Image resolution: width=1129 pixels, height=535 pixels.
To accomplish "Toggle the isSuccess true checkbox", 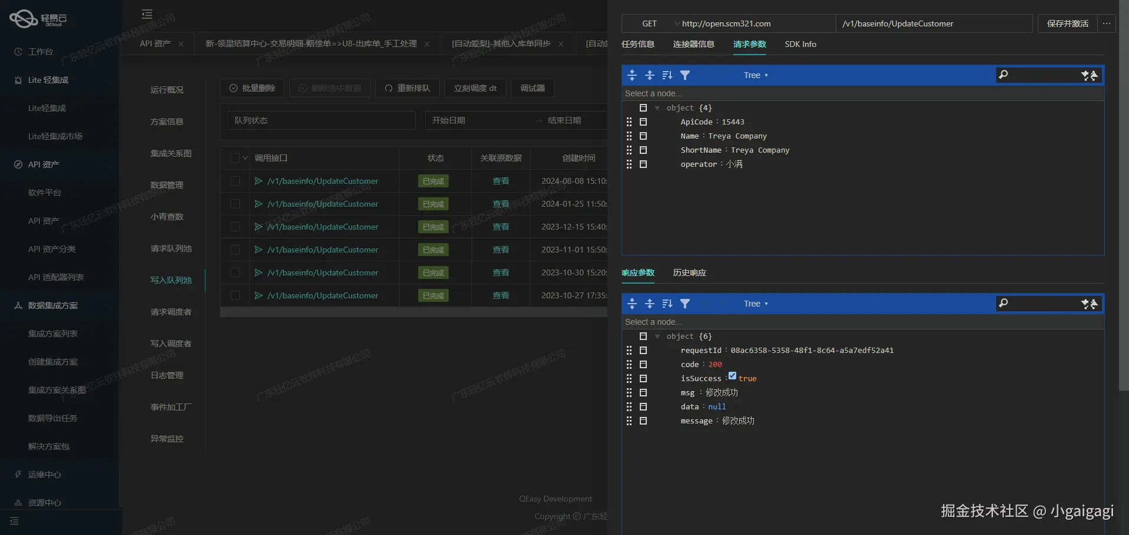I will [x=732, y=376].
